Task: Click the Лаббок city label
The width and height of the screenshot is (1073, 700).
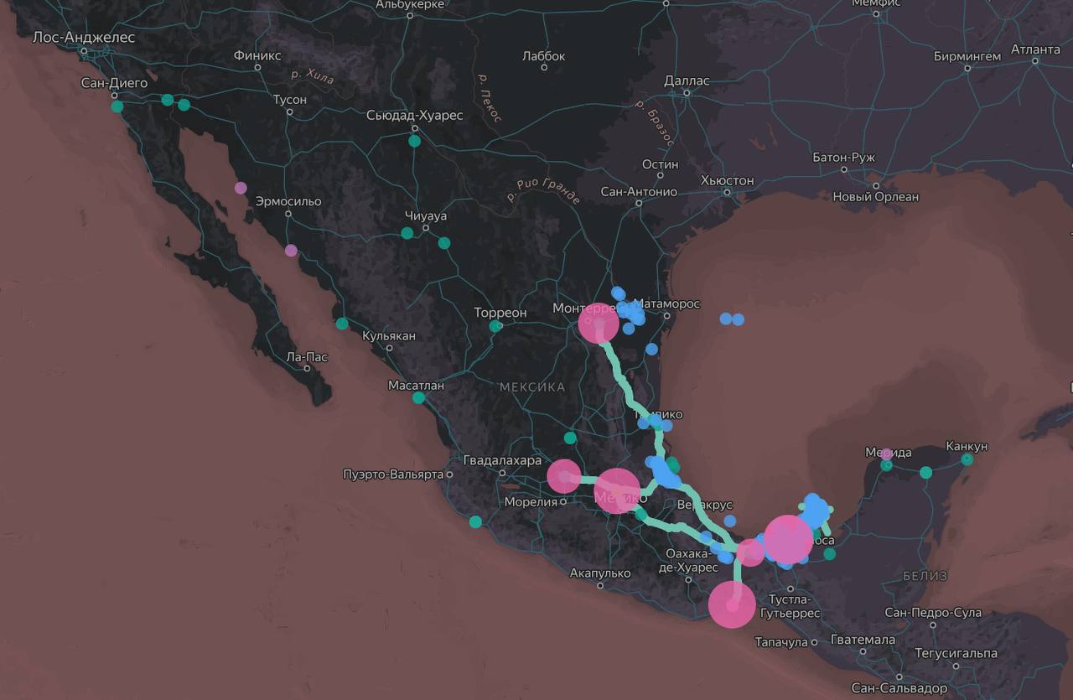Action: (x=543, y=56)
